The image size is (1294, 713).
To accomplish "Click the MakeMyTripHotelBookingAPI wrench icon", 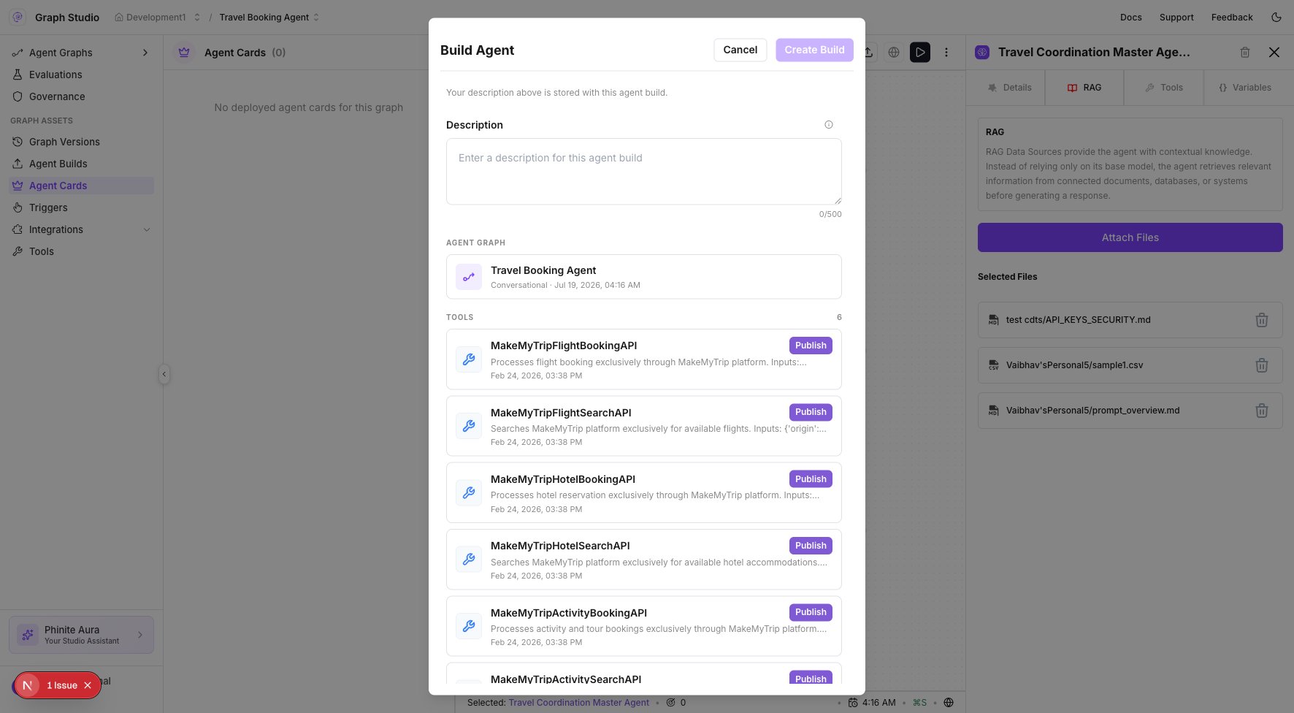I will click(x=469, y=493).
